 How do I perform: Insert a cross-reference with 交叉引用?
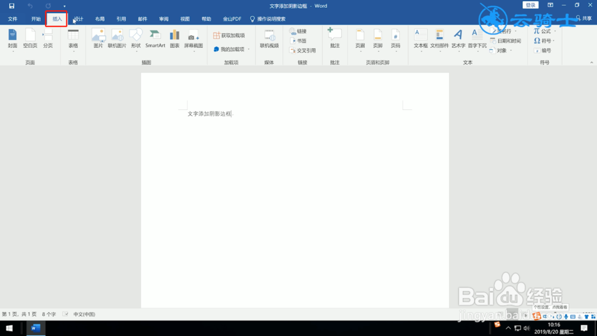pos(303,50)
